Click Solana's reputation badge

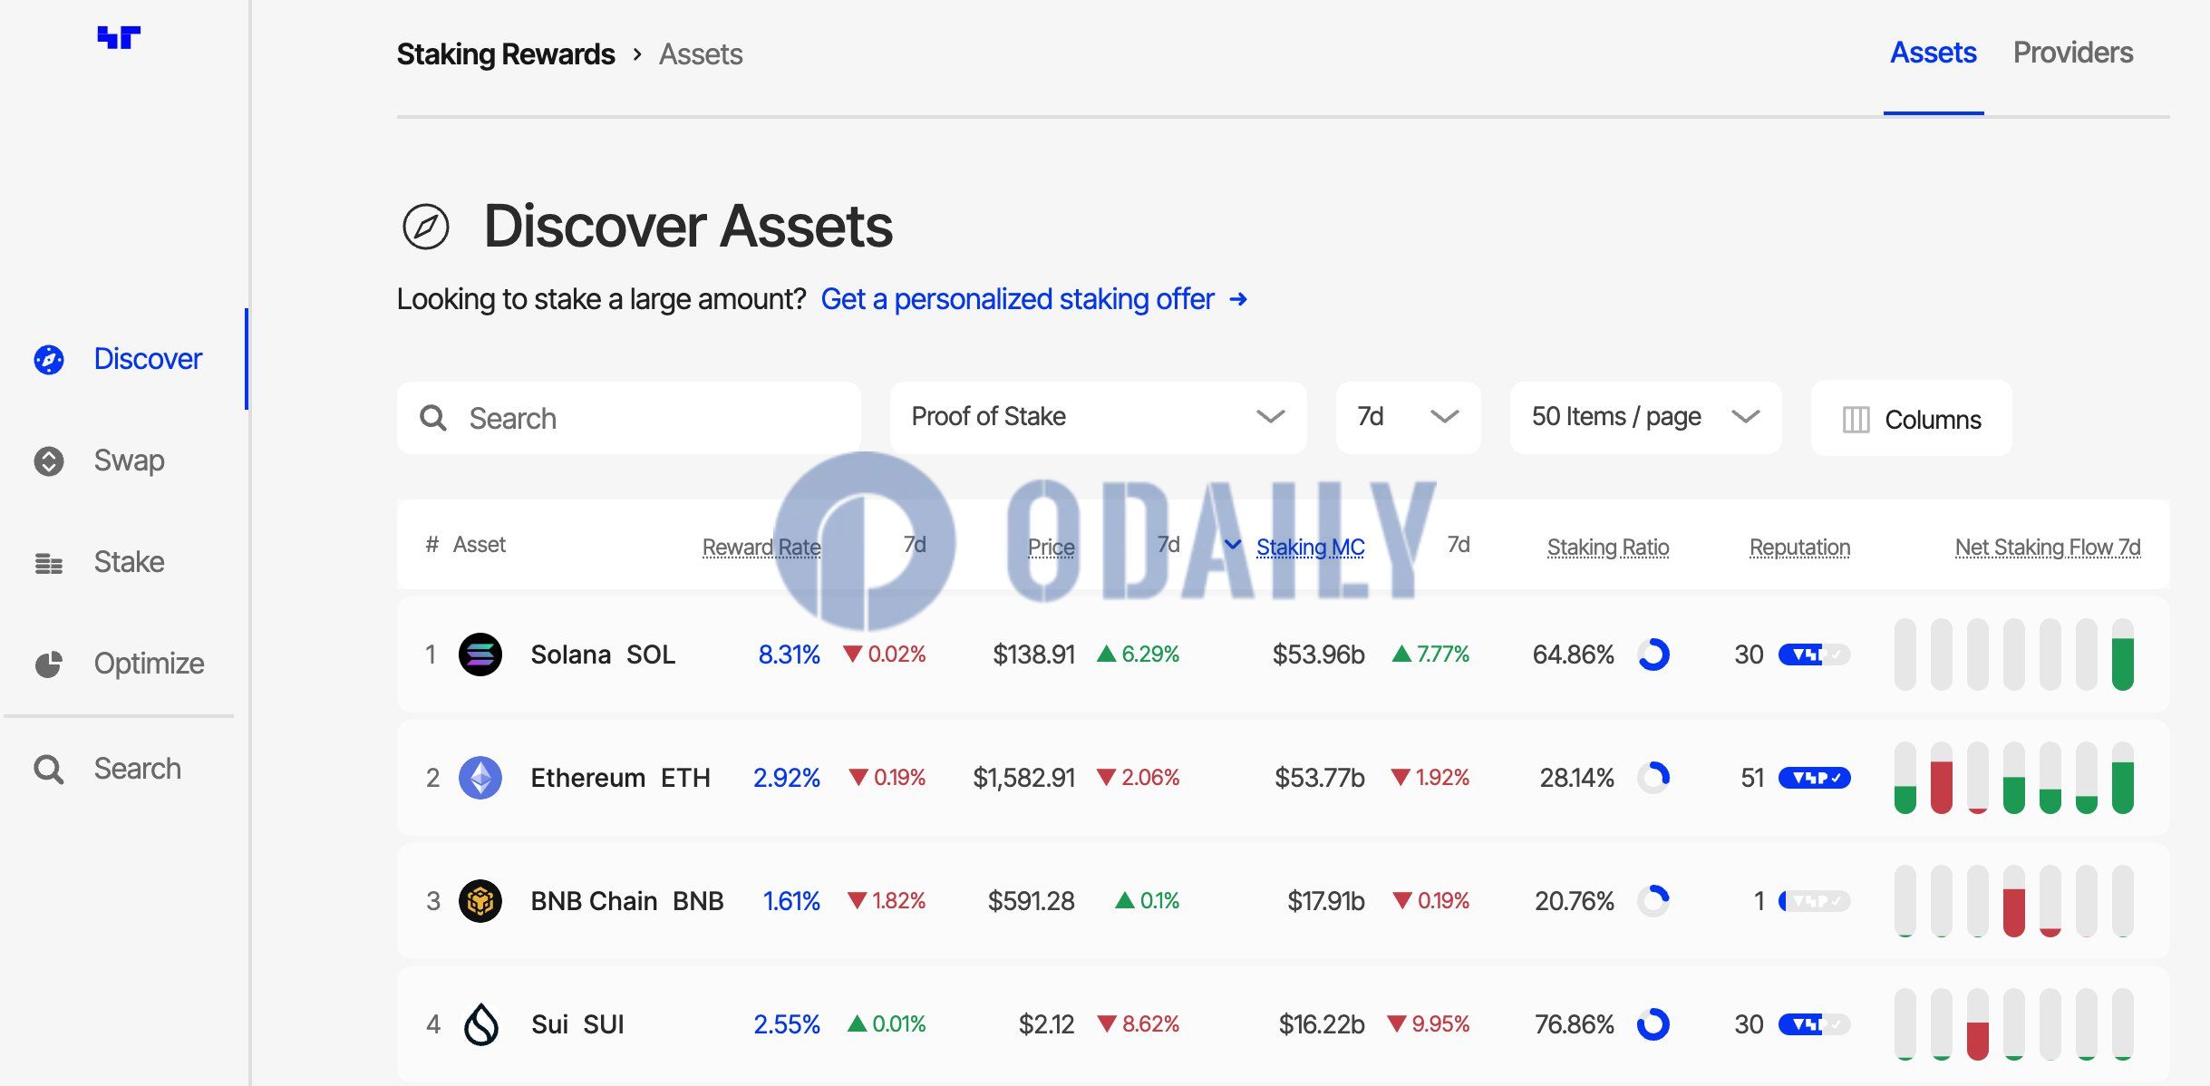[1814, 655]
